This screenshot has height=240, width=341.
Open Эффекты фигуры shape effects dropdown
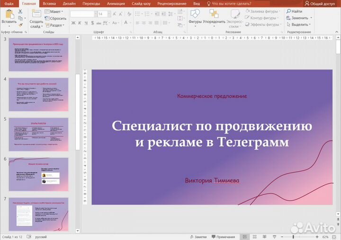tap(263, 25)
